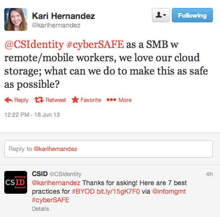Image resolution: width=220 pixels, height=217 pixels.
Task: Open the #cyberSAFE hashtag in the main tweet
Action: pyautogui.click(x=95, y=44)
